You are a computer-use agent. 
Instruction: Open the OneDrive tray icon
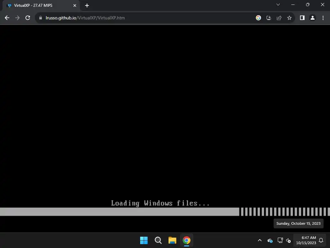tap(270, 240)
